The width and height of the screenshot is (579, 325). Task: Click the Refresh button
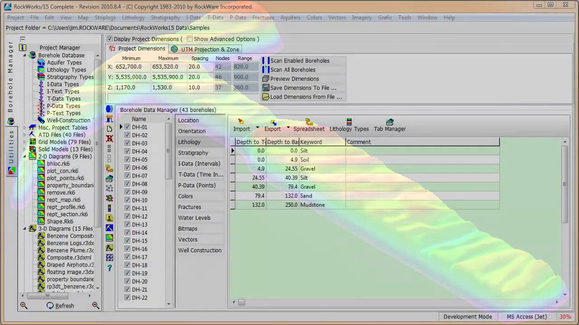tap(60, 306)
